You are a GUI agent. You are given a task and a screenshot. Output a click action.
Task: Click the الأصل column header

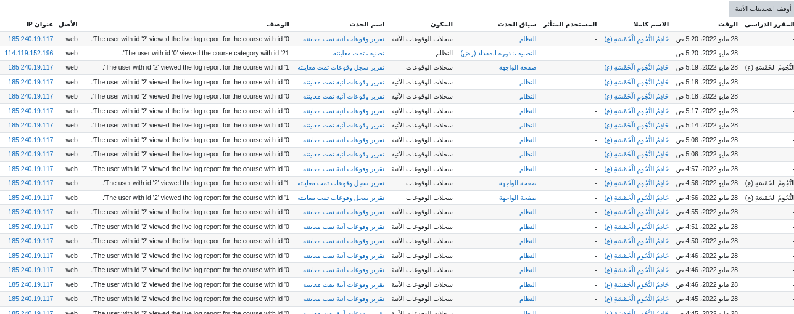pyautogui.click(x=68, y=24)
